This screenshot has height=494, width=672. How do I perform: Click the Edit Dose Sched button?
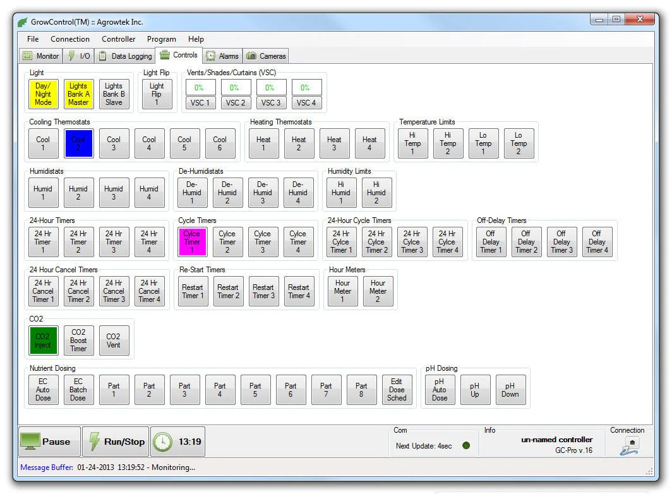tap(397, 390)
